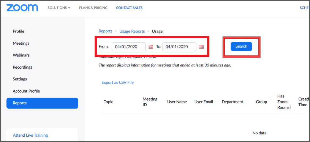310x142 pixels.
Task: Open Meetings in the sidebar
Action: (x=21, y=43)
